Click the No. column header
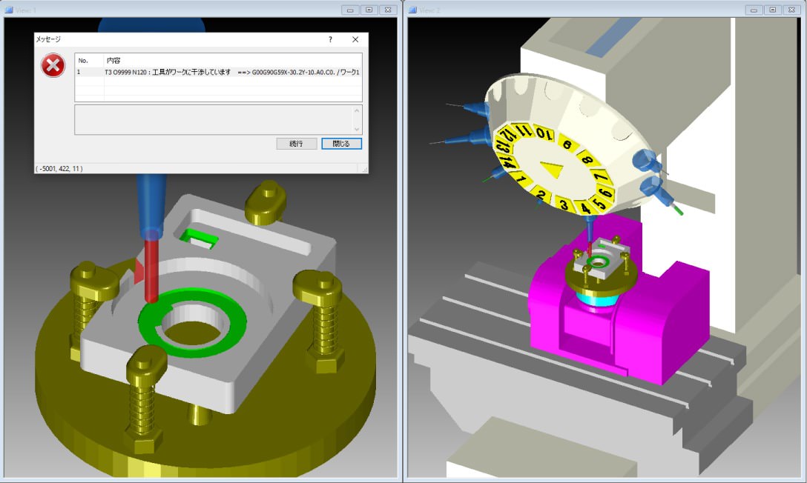Screen dimensions: 807x483 (x=83, y=60)
